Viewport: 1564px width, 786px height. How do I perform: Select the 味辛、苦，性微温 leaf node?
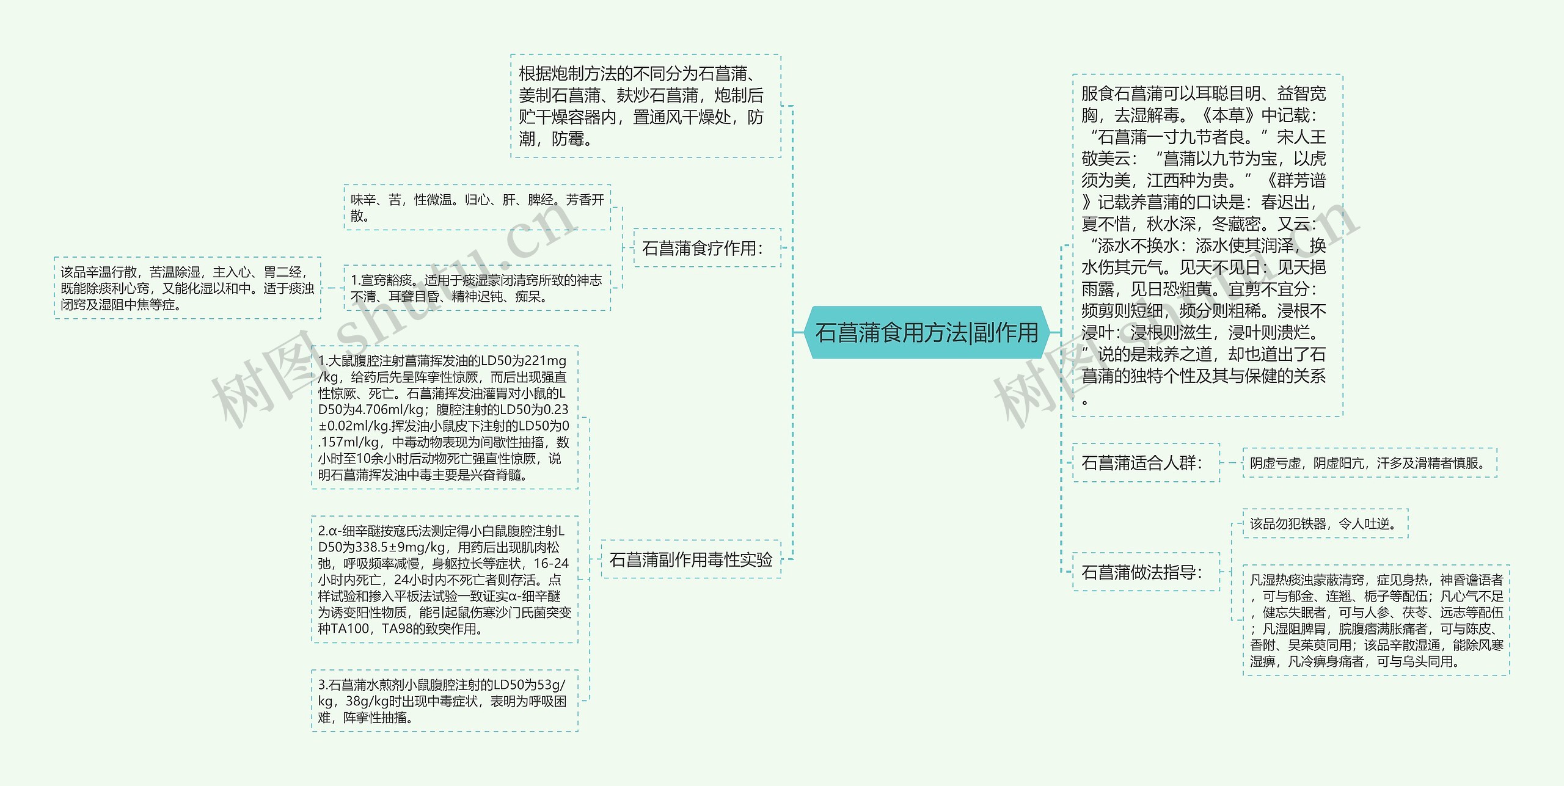(477, 208)
